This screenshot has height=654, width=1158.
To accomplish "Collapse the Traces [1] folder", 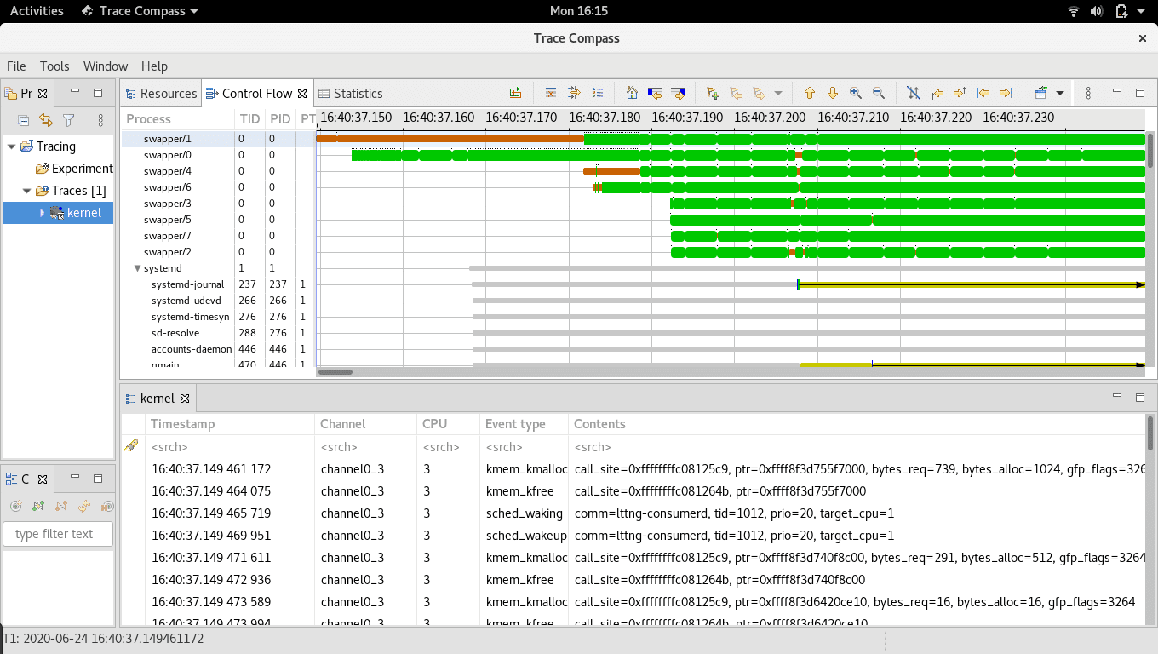I will (26, 191).
